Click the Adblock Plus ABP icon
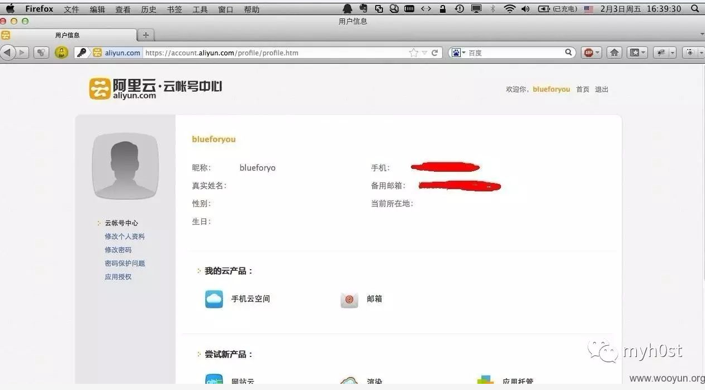Viewport: 705px width, 390px height. pos(588,53)
